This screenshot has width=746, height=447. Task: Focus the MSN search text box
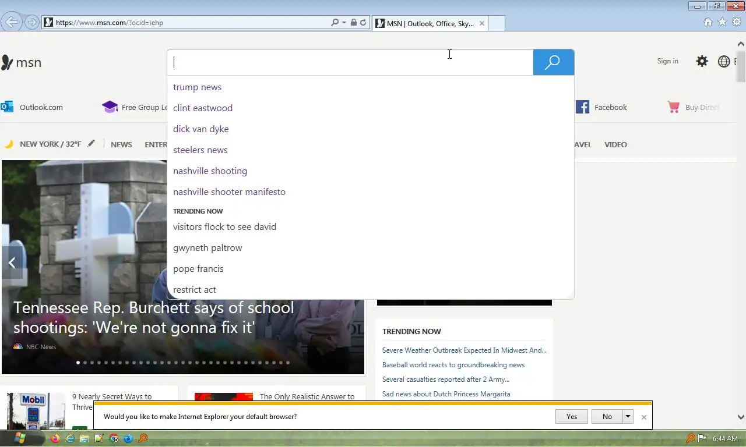point(350,62)
